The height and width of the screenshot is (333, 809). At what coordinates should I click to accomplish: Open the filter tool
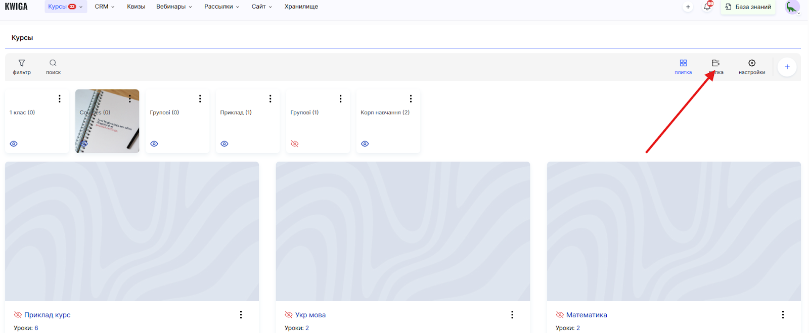click(22, 67)
